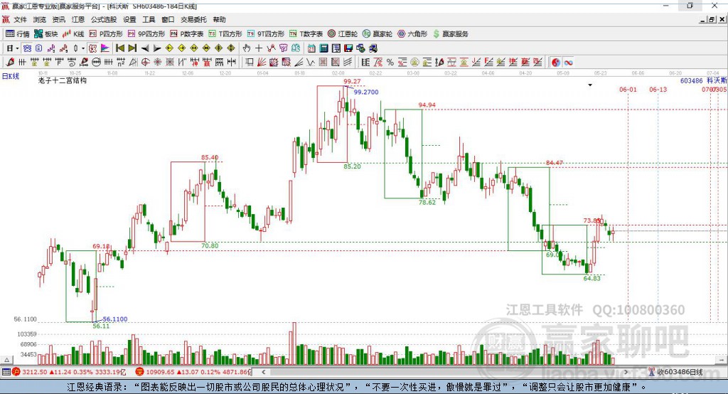Click the last yellow diamond arrow icon
728x394 pixels.
(231, 48)
